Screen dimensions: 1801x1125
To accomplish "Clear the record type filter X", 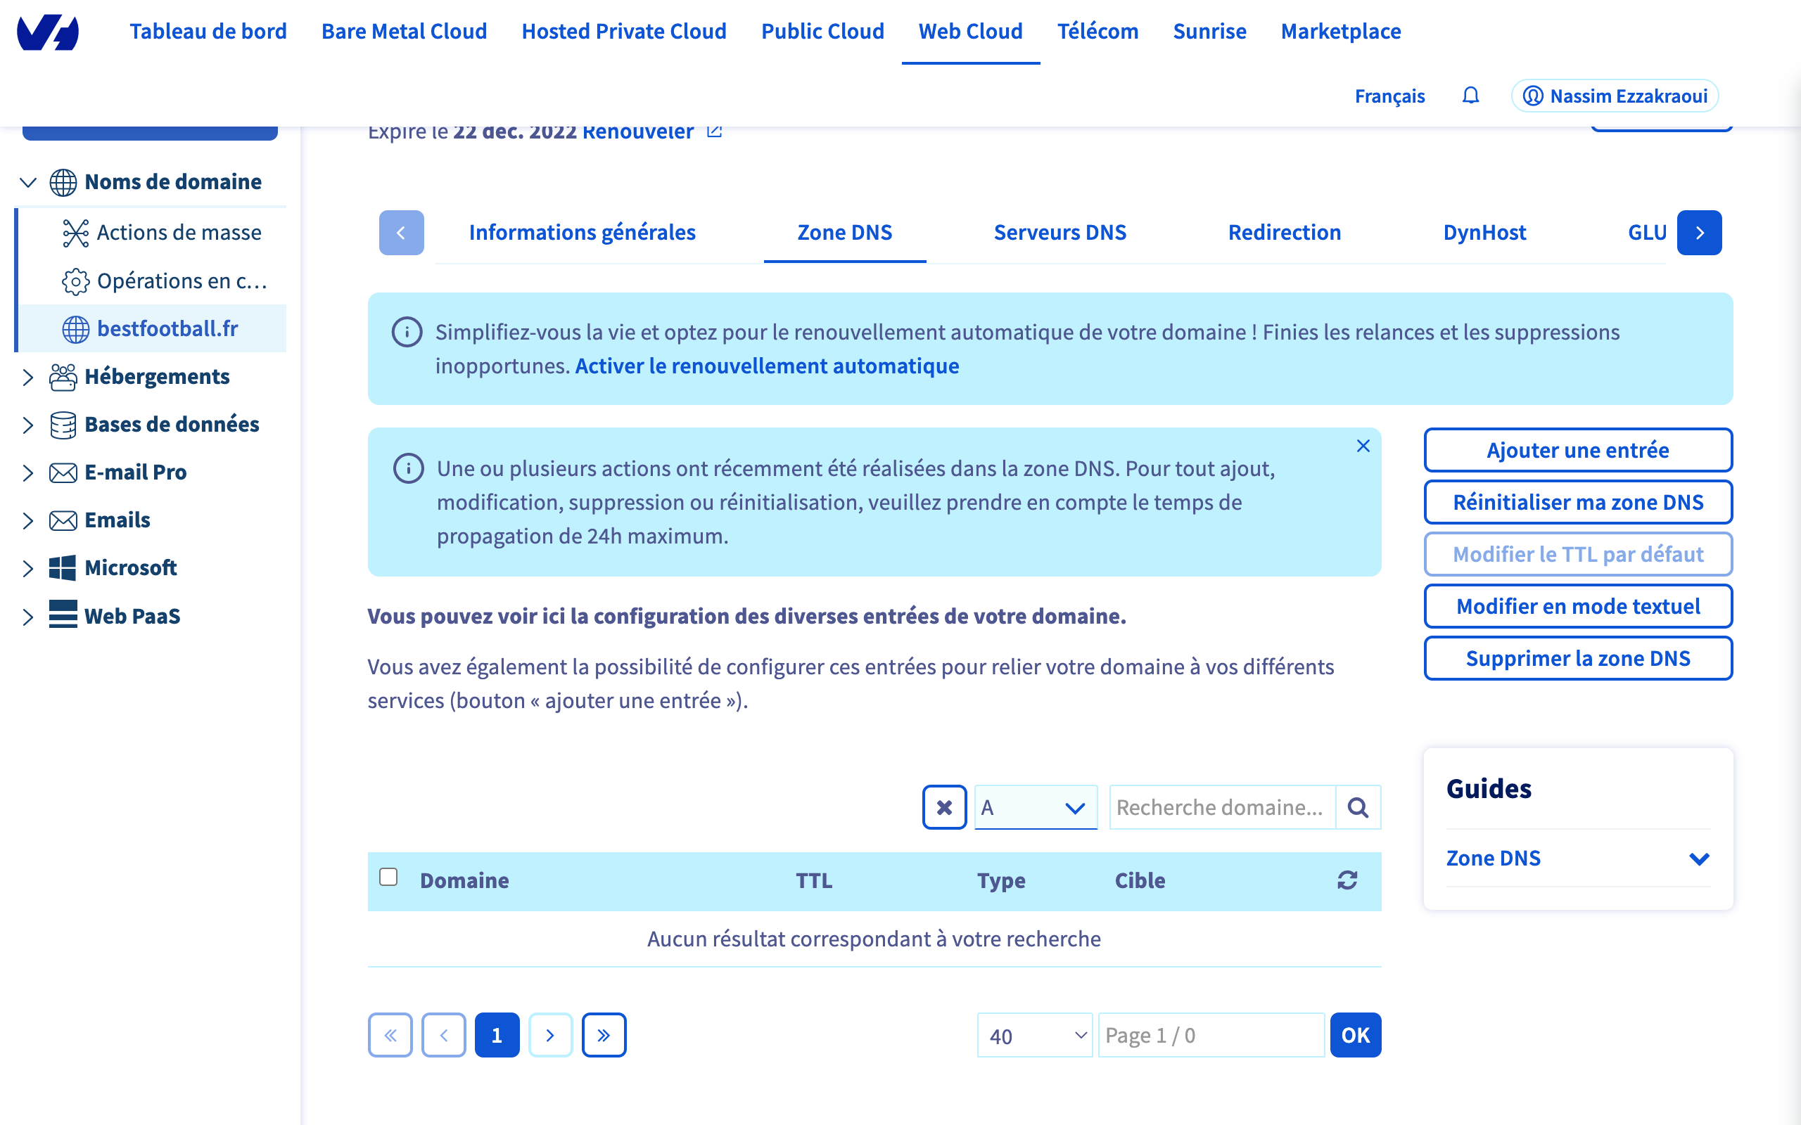I will pos(944,807).
